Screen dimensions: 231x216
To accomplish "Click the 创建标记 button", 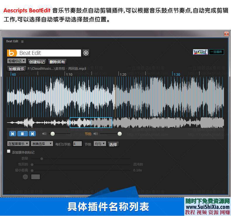I will (x=37, y=62).
